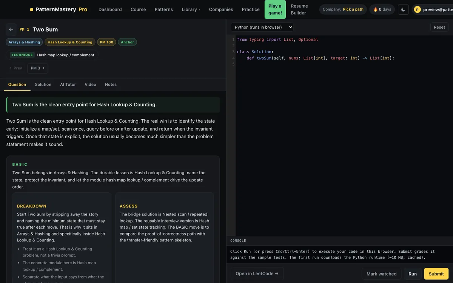Click the BREAKDOWN card heading
This screenshot has height=283, width=453.
tap(32, 206)
